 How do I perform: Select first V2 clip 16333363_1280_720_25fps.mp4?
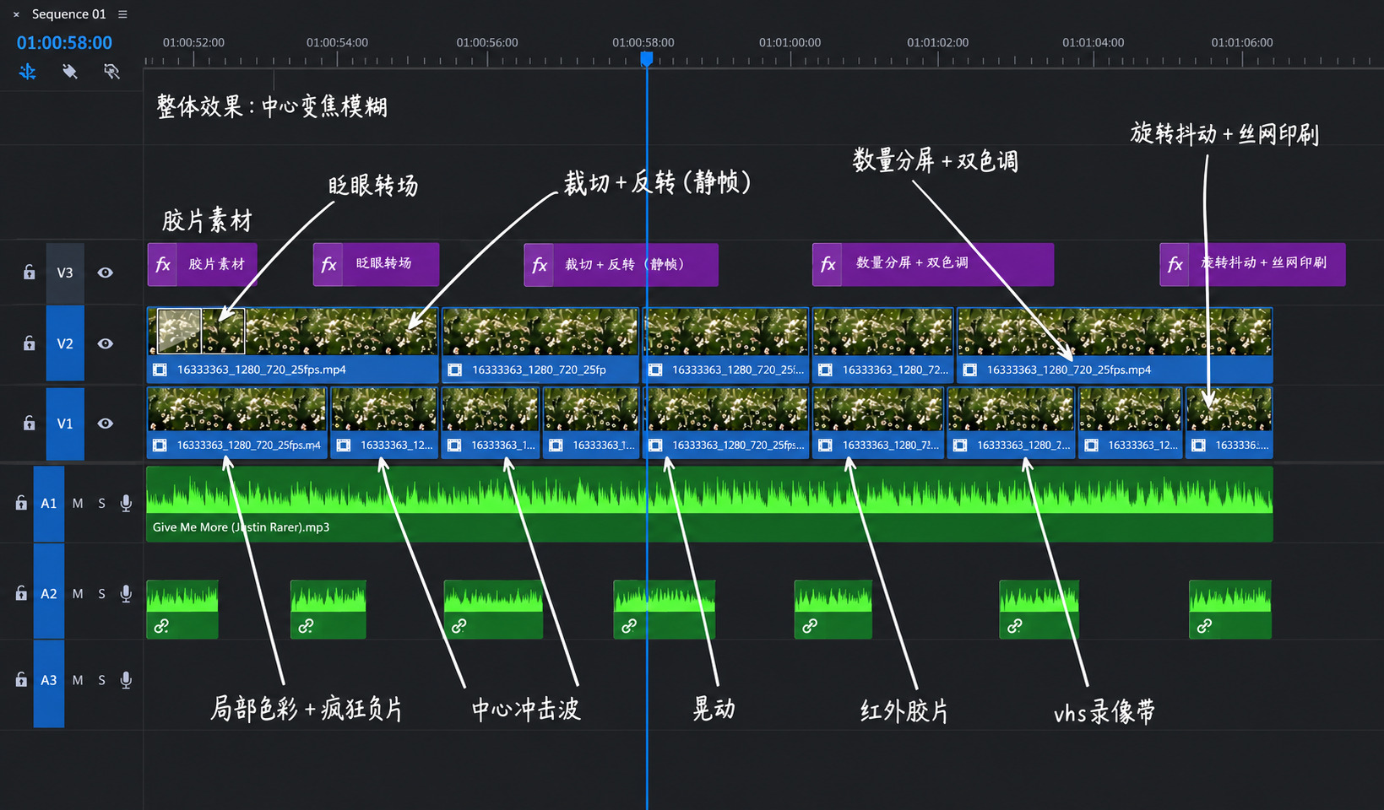click(x=293, y=344)
